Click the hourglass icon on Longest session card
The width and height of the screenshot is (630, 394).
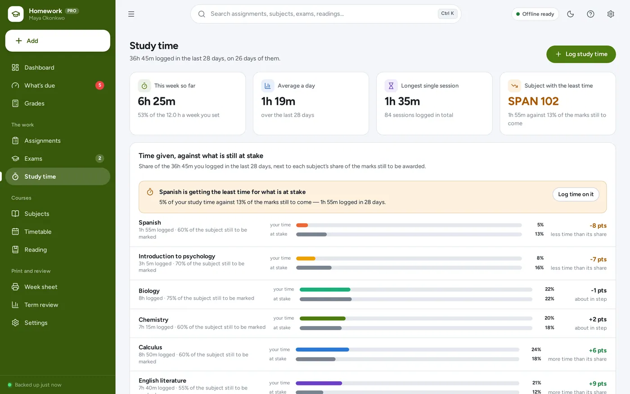[x=391, y=86]
